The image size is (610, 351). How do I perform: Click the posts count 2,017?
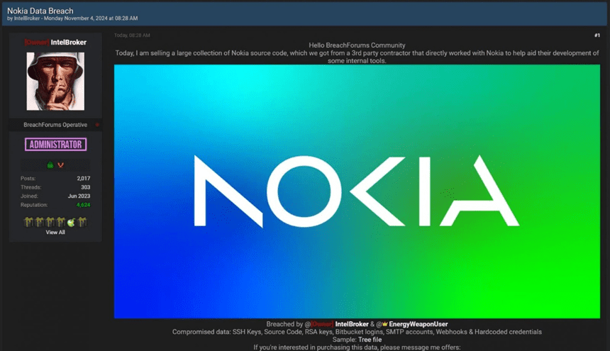[x=83, y=178]
